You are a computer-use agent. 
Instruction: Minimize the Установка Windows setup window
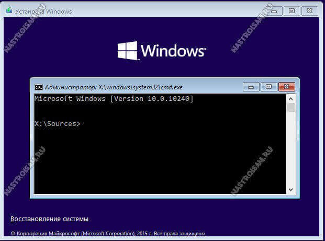(274, 11)
